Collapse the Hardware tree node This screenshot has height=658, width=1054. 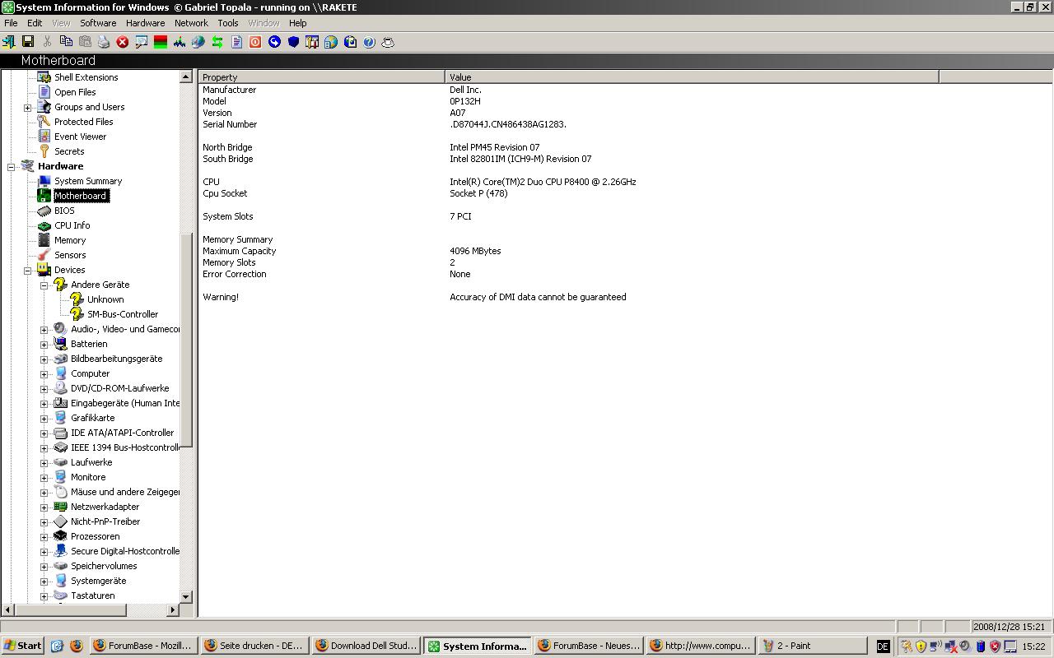pos(12,167)
